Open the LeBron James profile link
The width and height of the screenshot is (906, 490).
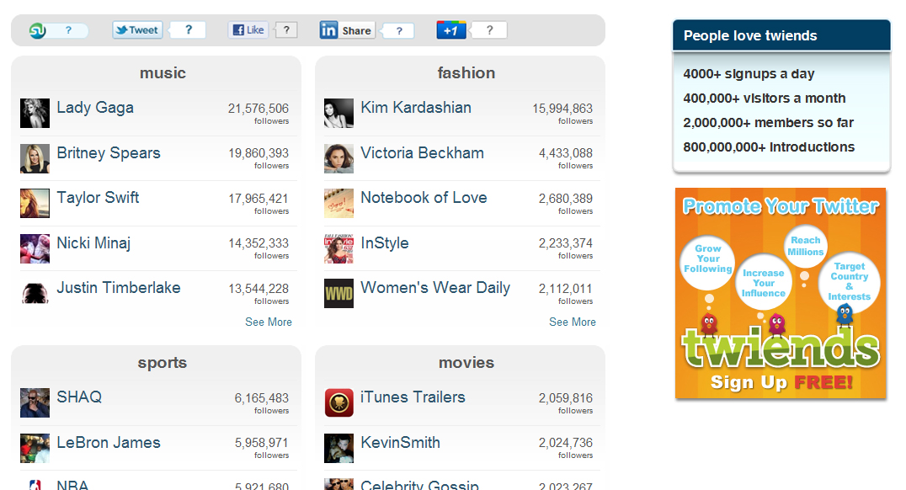(x=109, y=443)
